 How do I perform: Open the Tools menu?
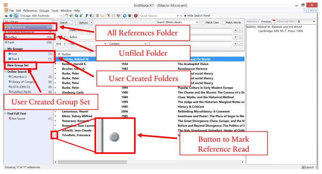[x=55, y=11]
